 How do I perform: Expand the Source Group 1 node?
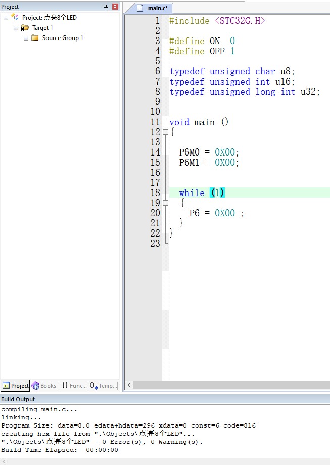(x=26, y=38)
